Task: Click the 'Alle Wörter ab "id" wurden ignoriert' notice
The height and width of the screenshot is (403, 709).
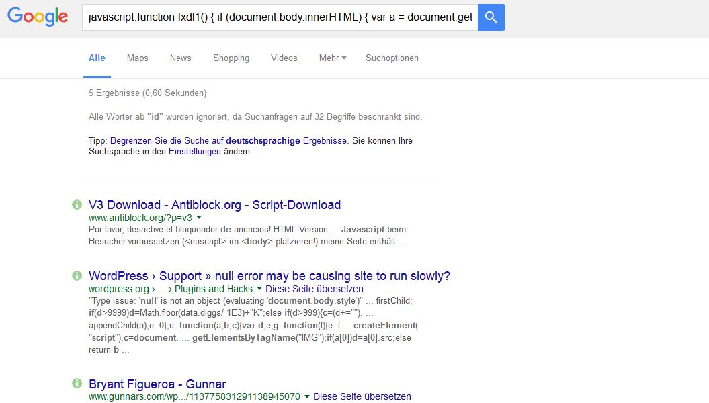Action: coord(255,117)
